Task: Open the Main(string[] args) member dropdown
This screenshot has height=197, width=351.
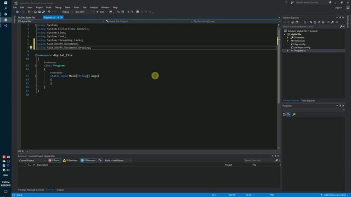Action: [236, 21]
